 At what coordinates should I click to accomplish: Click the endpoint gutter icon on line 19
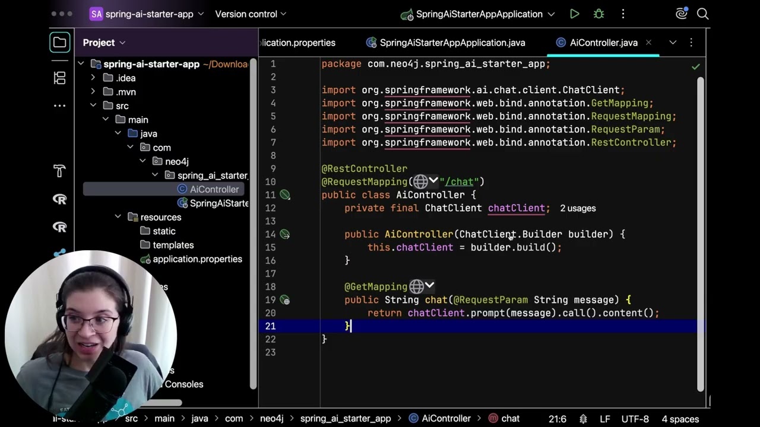[285, 300]
